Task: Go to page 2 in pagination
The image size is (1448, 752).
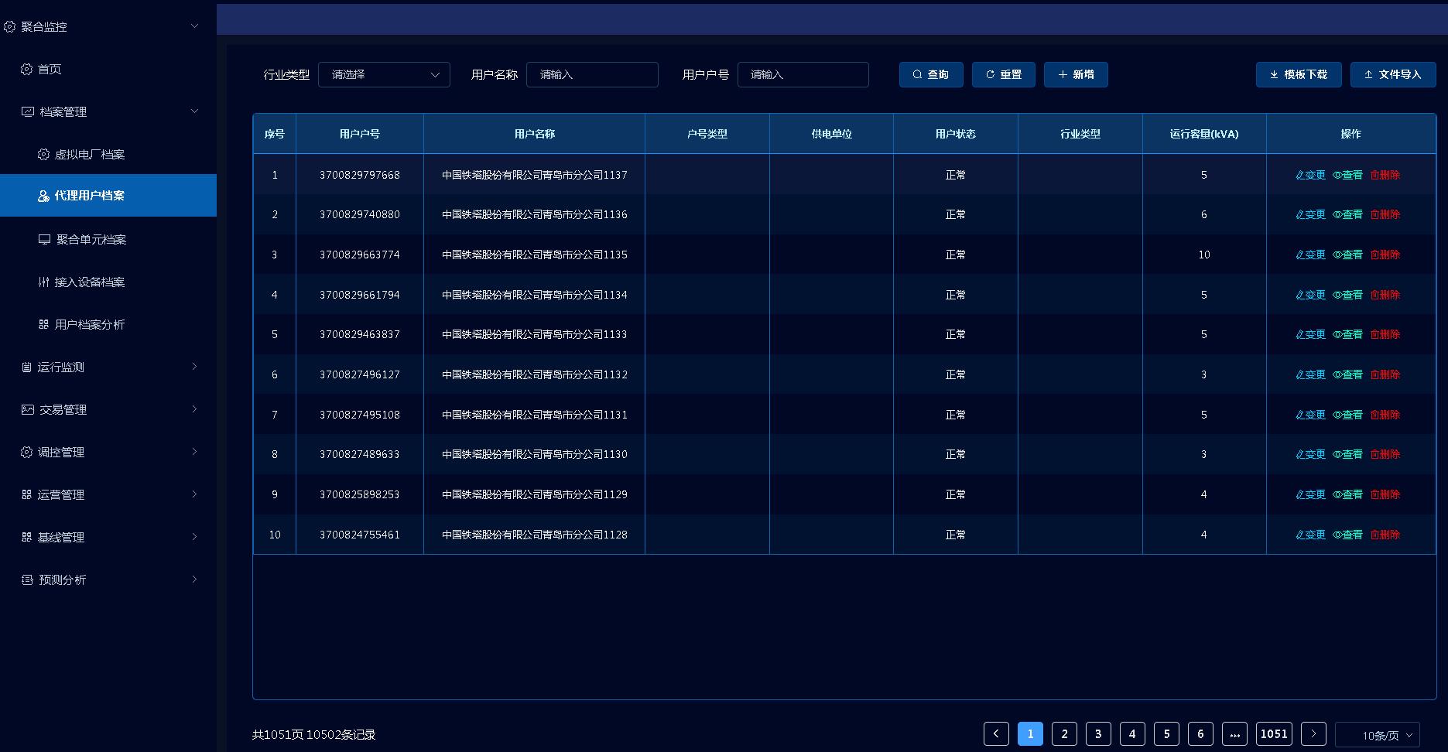Action: [1064, 733]
